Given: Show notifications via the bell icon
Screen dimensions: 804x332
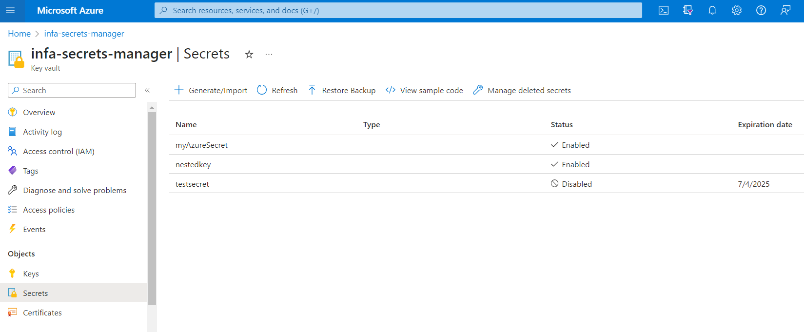Looking at the screenshot, I should [x=712, y=10].
